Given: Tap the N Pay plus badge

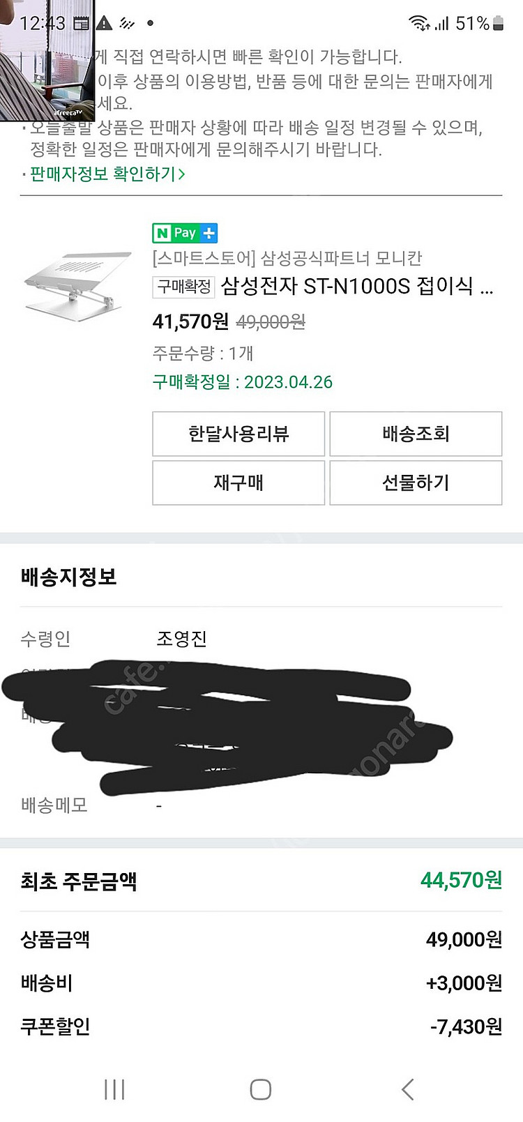Looking at the screenshot, I should (185, 233).
